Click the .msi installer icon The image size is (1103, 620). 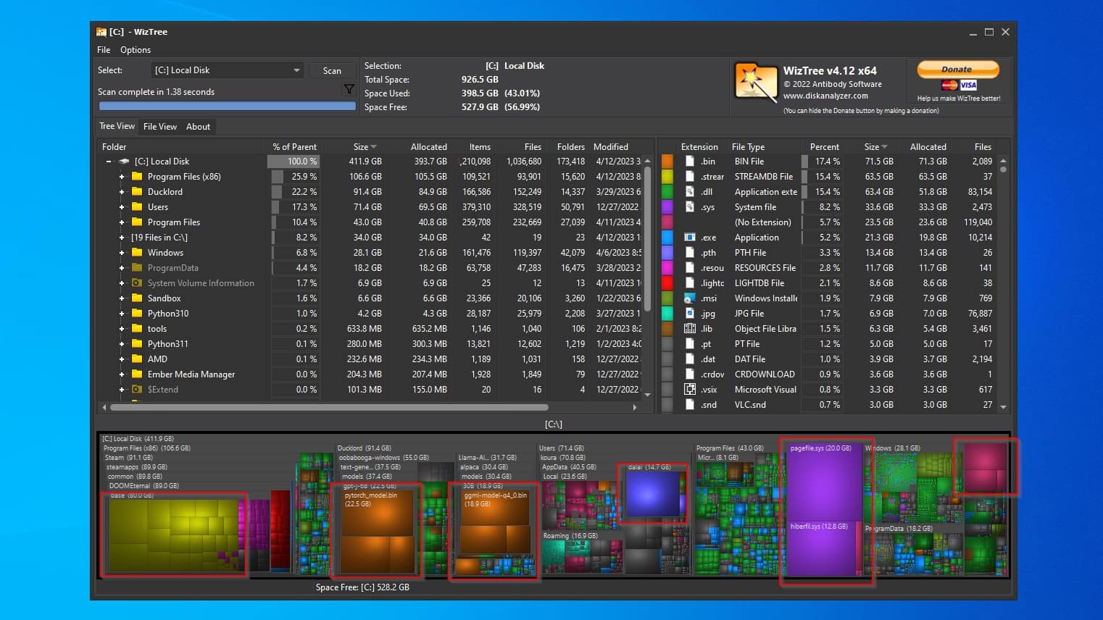pos(690,298)
